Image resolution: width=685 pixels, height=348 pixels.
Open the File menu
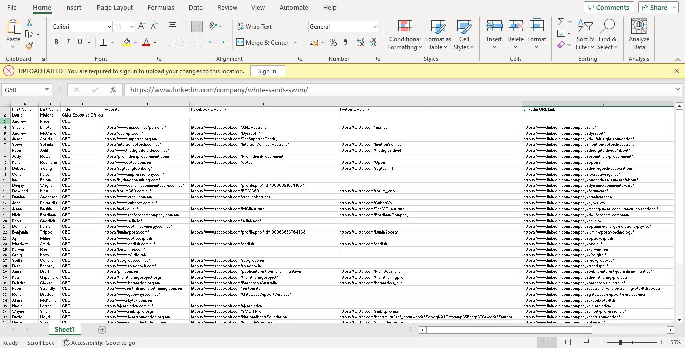click(12, 7)
